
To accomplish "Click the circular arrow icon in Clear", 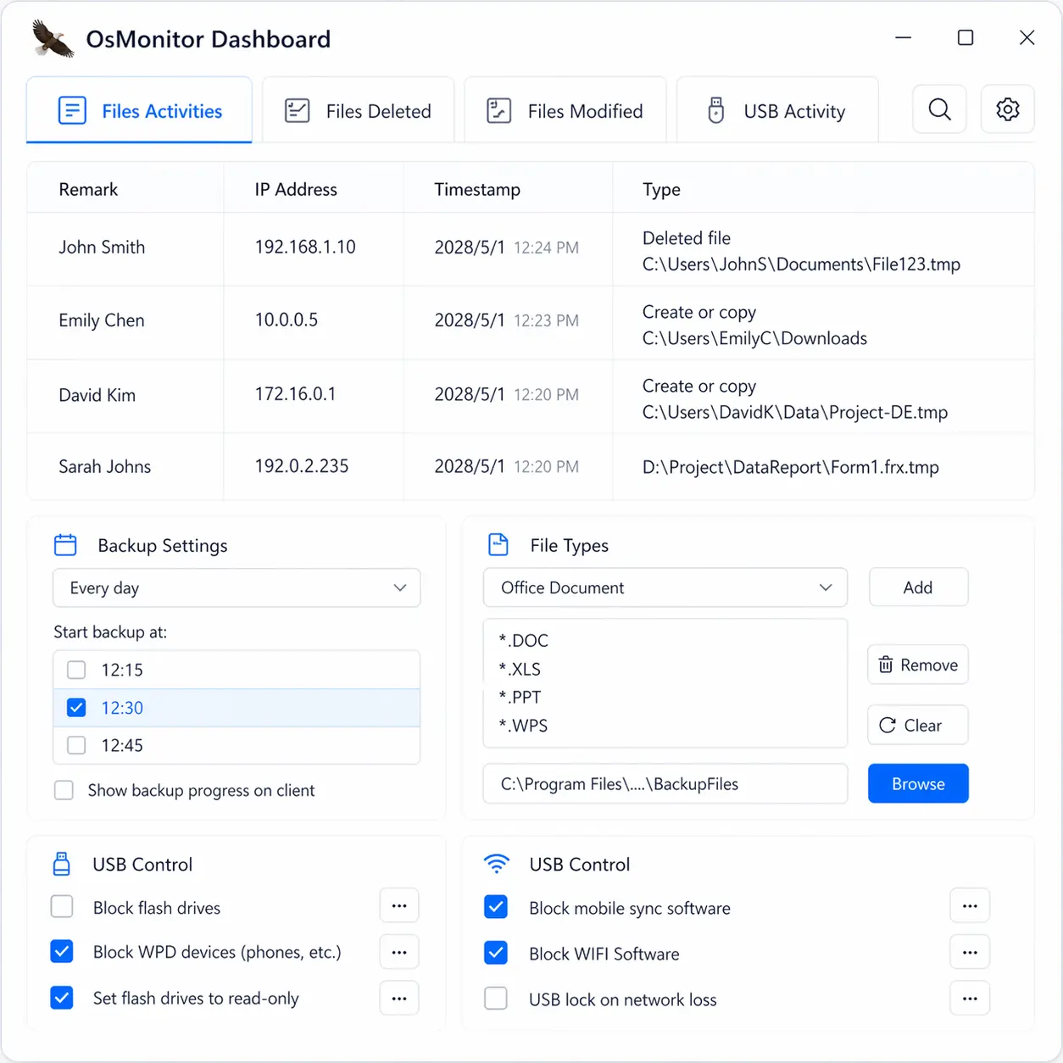I will point(888,725).
